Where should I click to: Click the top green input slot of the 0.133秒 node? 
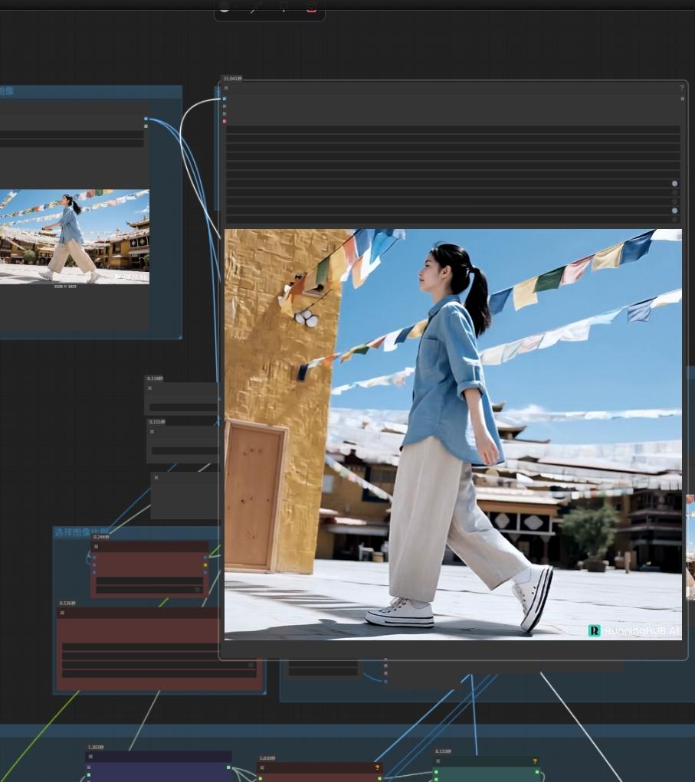tap(435, 772)
